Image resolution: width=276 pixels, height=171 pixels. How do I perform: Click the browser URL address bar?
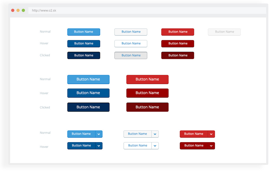pyautogui.click(x=147, y=11)
